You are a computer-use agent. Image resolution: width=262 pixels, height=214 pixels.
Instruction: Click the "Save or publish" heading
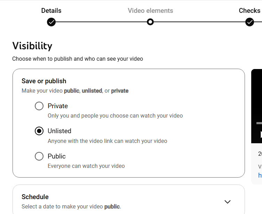[x=44, y=81]
